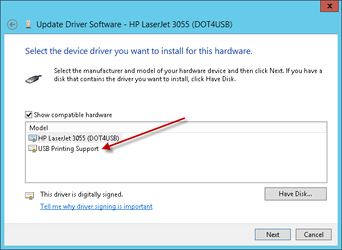
Task: Click the device icon in the title bar
Action: coord(27,25)
